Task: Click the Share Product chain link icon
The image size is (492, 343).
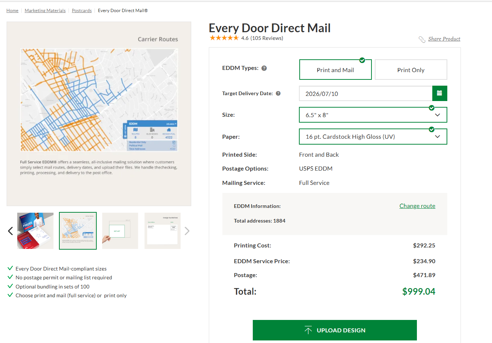Action: [x=422, y=39]
